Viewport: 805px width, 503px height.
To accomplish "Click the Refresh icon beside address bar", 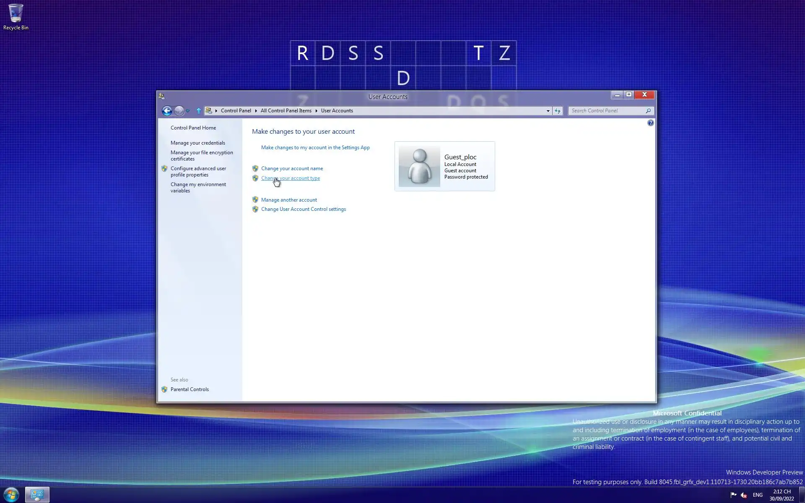I will pos(557,111).
